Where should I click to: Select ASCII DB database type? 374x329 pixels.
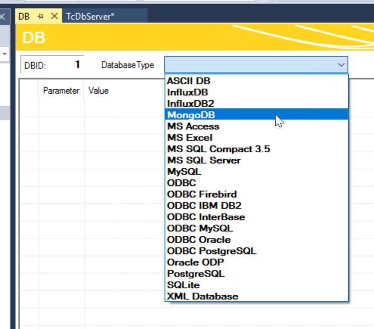256,81
